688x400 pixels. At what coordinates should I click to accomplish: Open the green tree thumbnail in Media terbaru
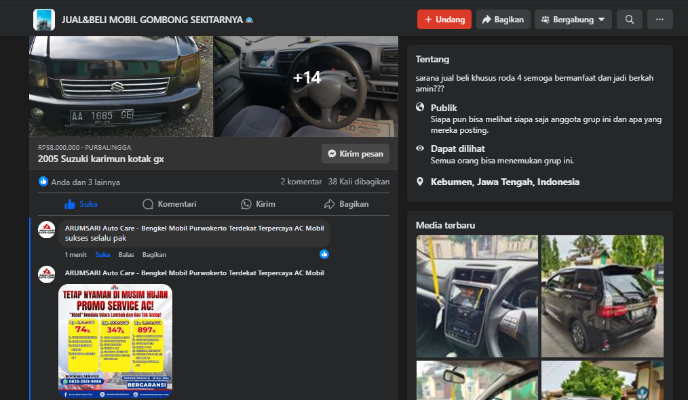click(x=603, y=380)
